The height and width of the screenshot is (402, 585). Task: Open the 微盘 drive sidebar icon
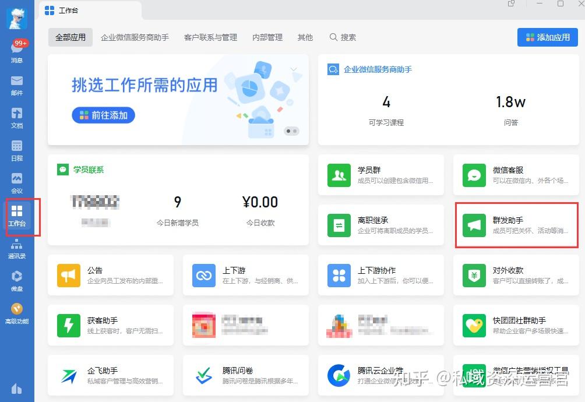point(17,281)
